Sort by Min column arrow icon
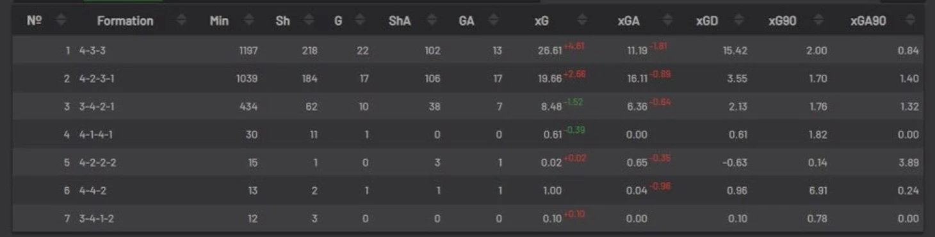Image resolution: width=935 pixels, height=237 pixels. tap(248, 20)
